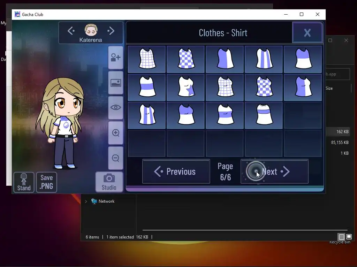Expand the Network tree item in File Explorer
The image size is (357, 267).
pyautogui.click(x=86, y=201)
